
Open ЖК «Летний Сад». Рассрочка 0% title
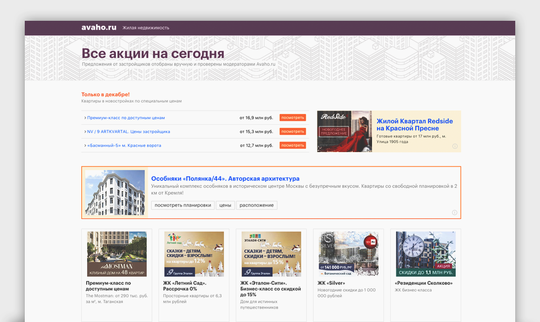[185, 286]
